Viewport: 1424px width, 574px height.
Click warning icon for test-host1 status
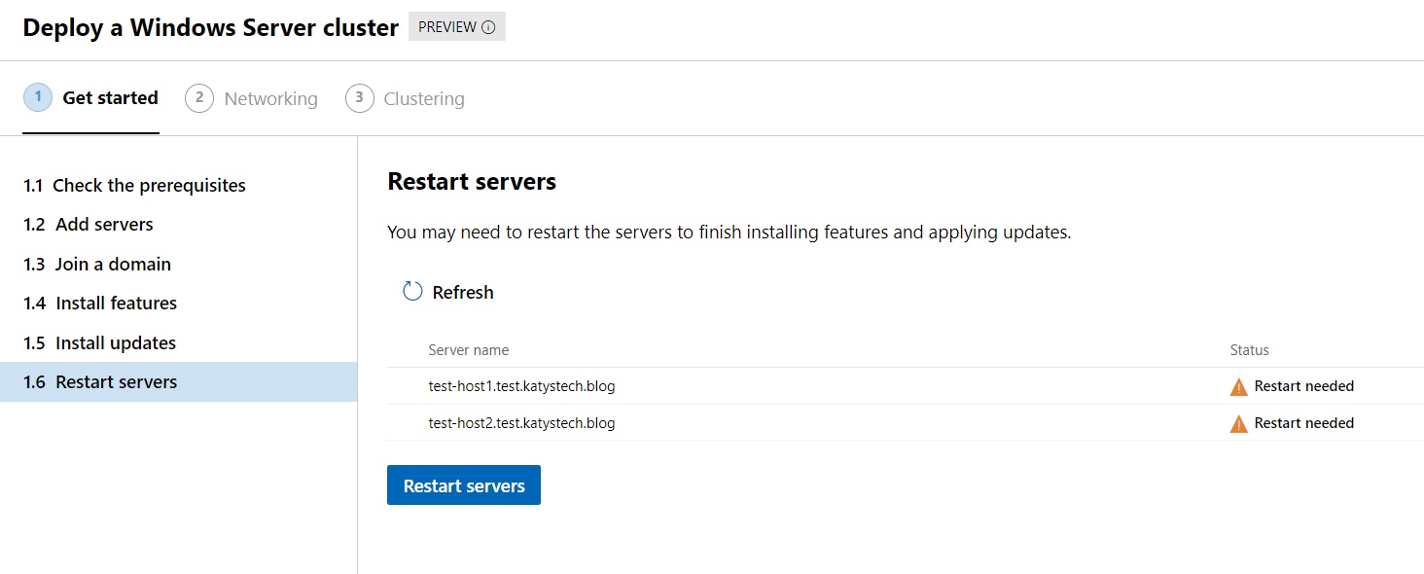tap(1238, 387)
